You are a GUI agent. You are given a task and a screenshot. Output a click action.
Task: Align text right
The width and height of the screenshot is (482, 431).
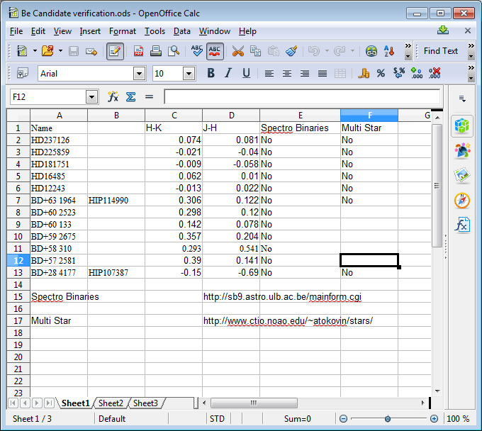click(305, 74)
